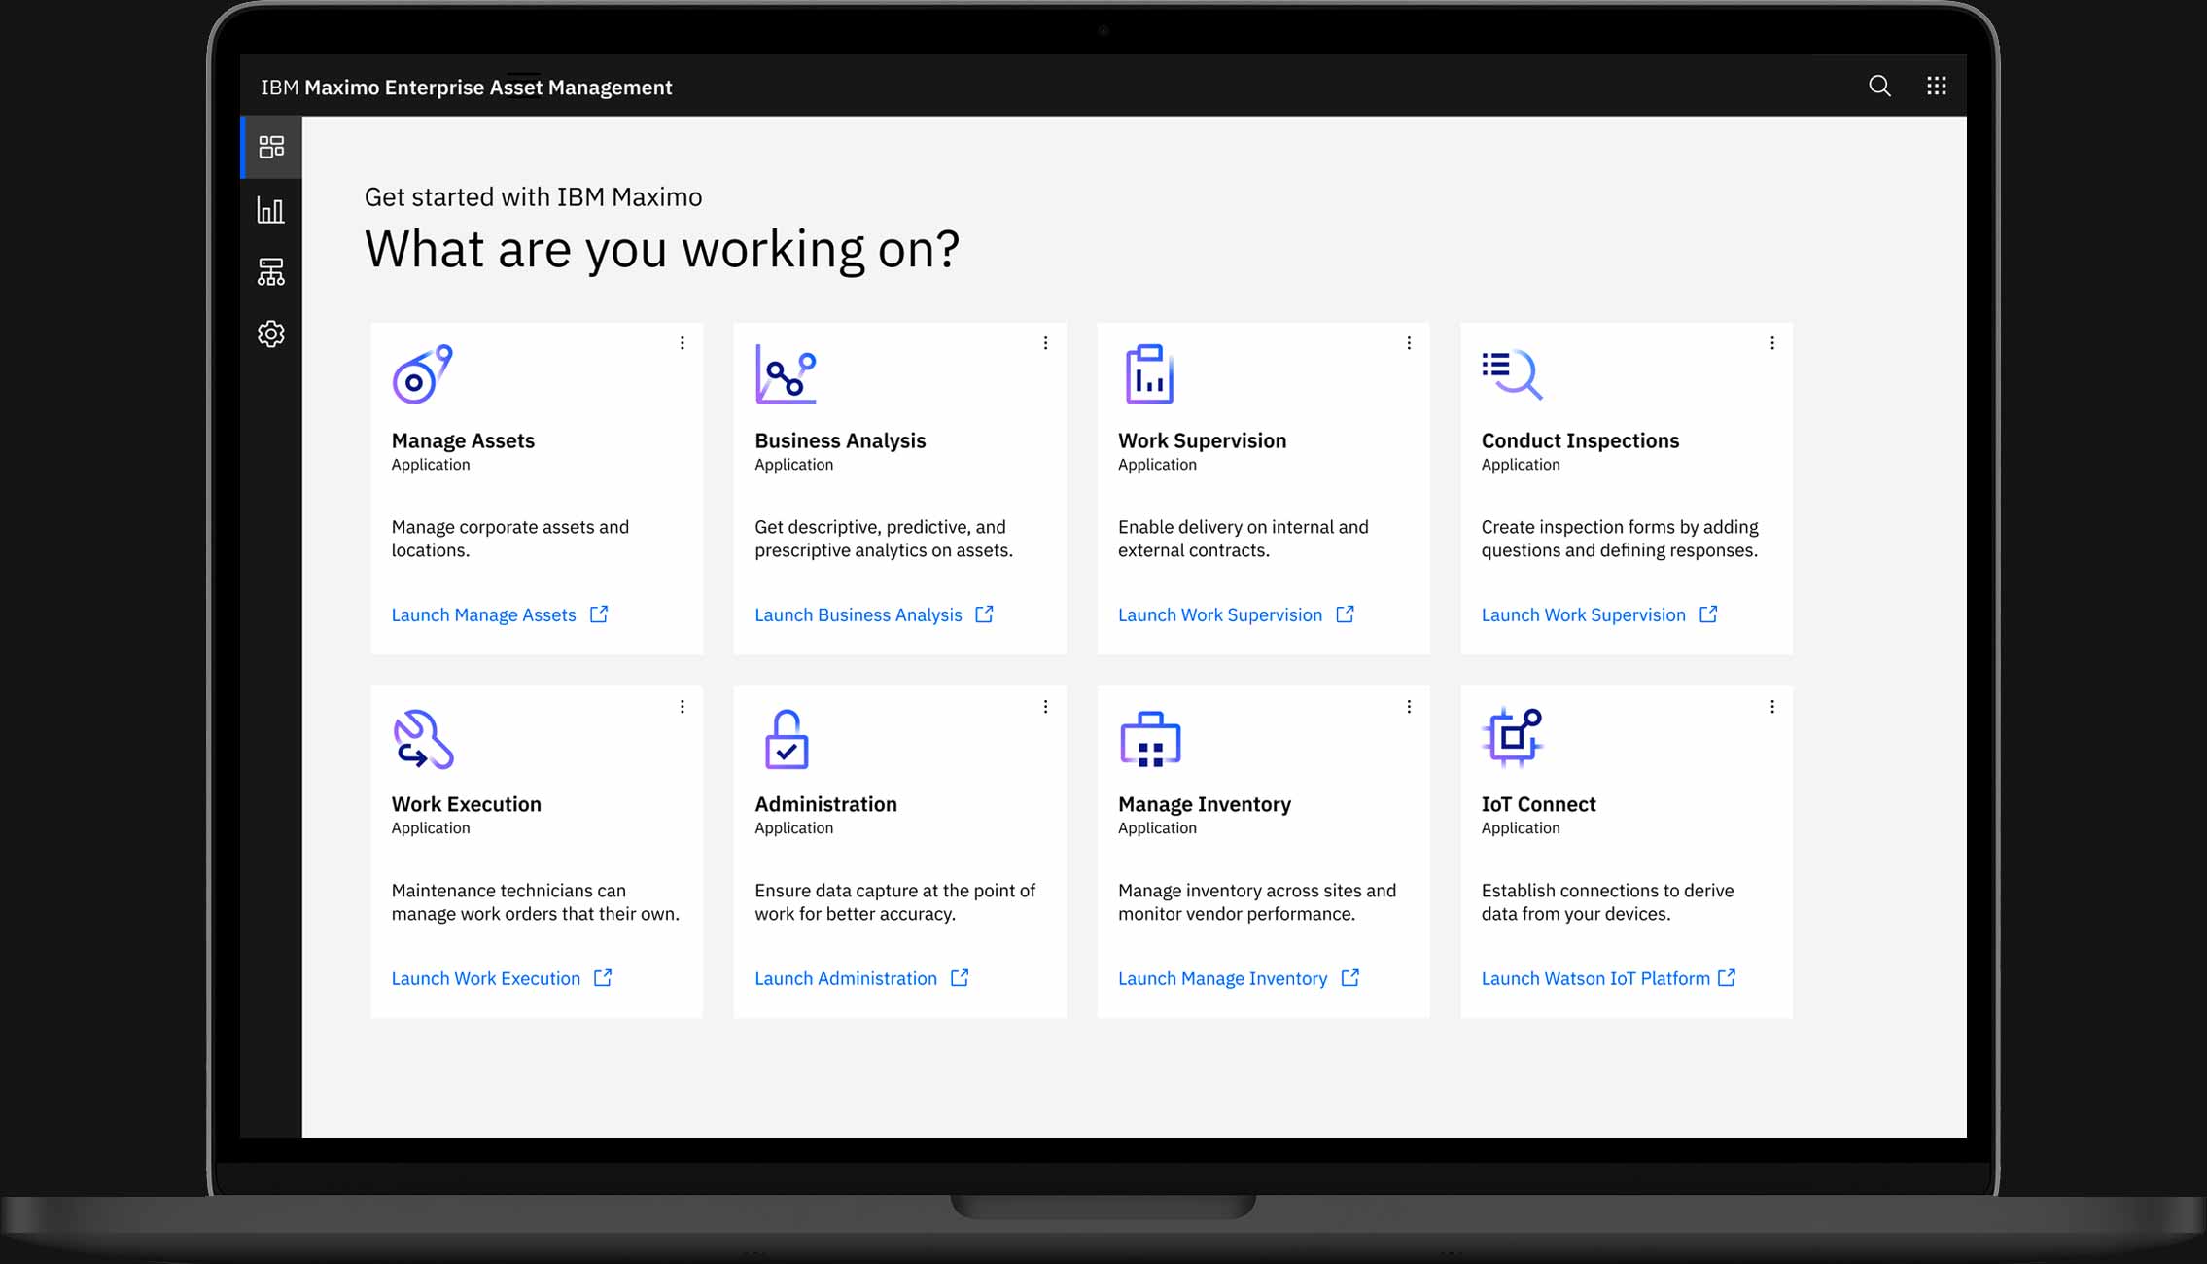Select the dashboard icon in sidebar

click(x=271, y=147)
